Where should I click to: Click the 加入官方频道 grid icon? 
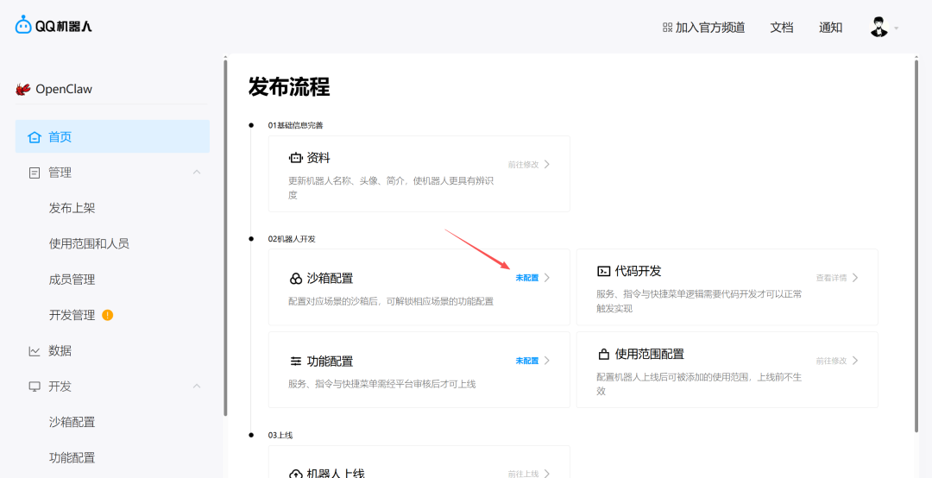click(x=667, y=28)
